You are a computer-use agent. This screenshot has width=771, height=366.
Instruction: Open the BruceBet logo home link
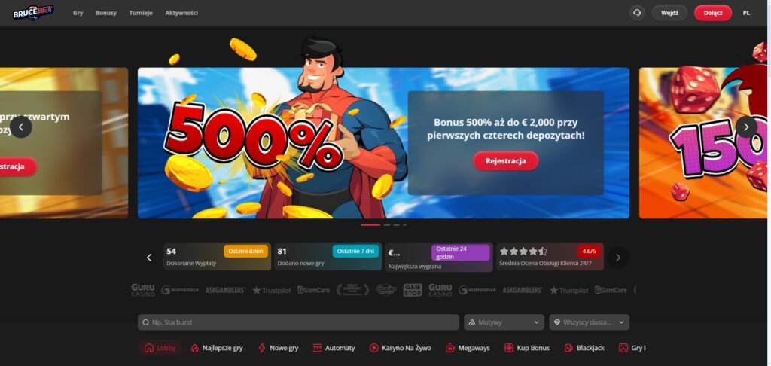pyautogui.click(x=33, y=13)
